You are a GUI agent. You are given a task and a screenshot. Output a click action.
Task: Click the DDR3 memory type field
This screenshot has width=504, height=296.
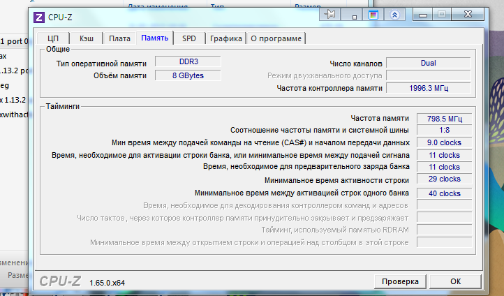(x=188, y=61)
